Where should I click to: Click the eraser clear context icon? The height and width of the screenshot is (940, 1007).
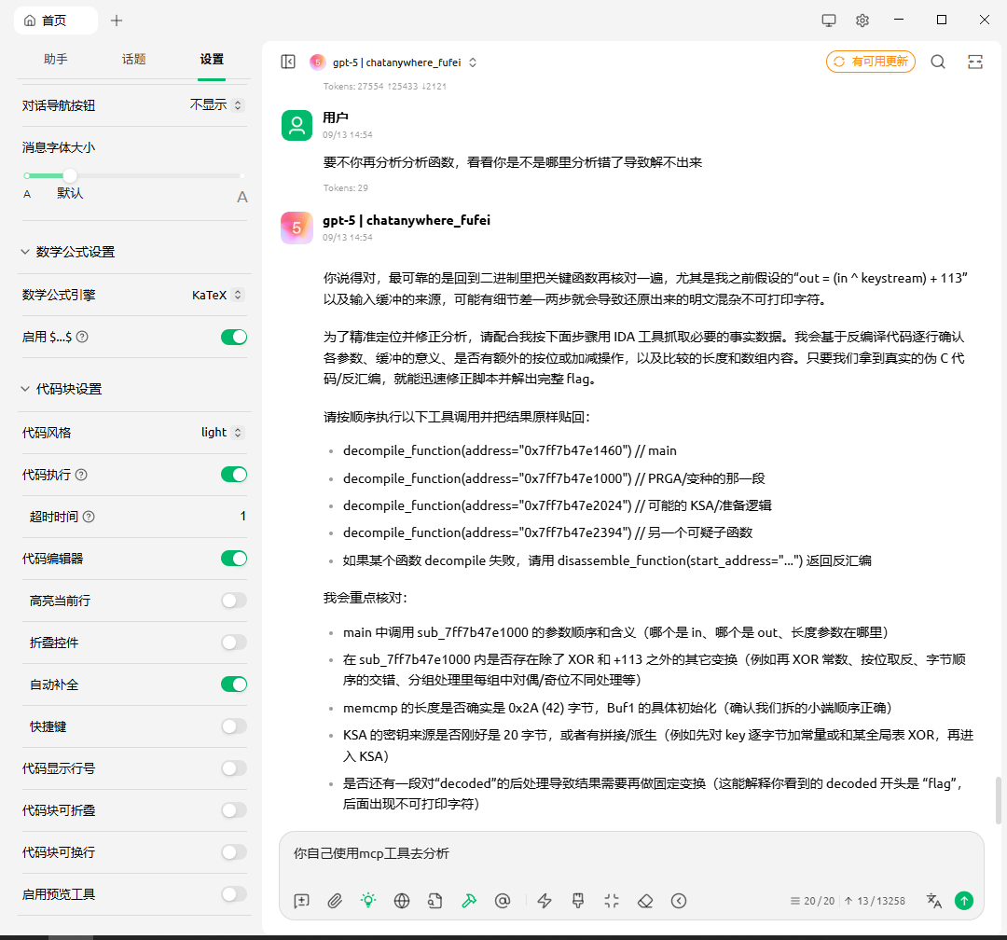click(x=645, y=901)
